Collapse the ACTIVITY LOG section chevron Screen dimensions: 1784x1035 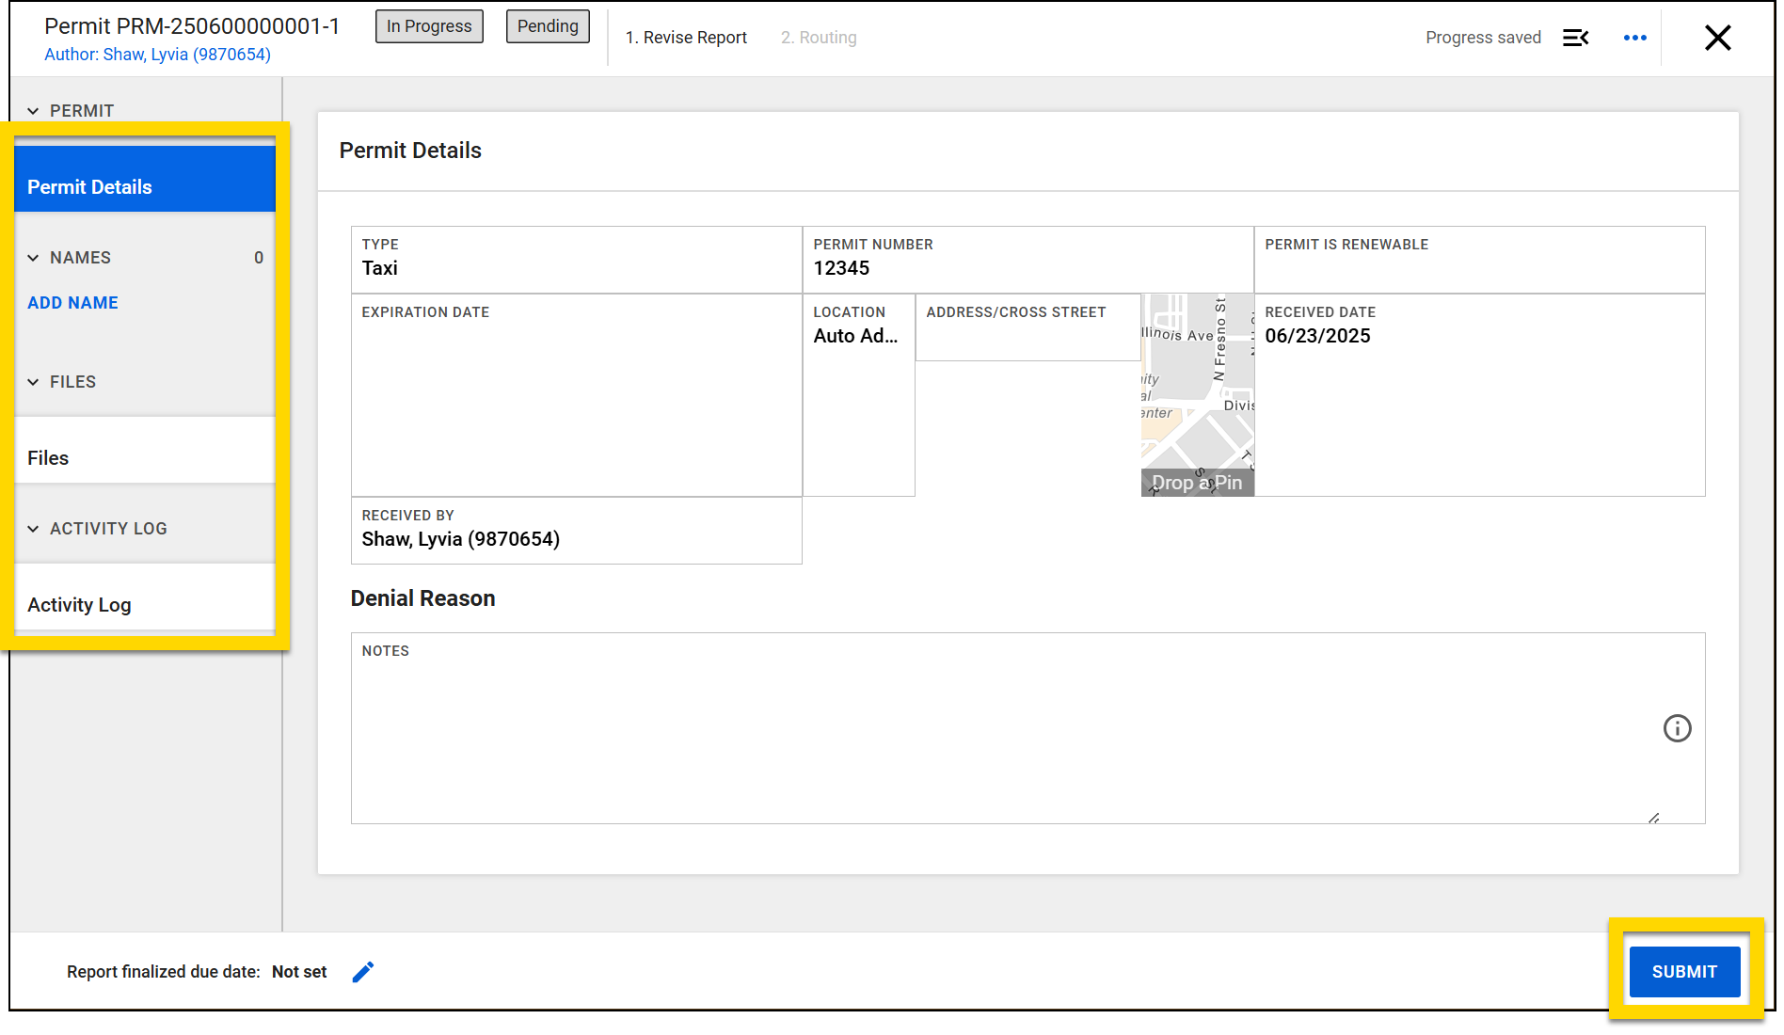33,529
